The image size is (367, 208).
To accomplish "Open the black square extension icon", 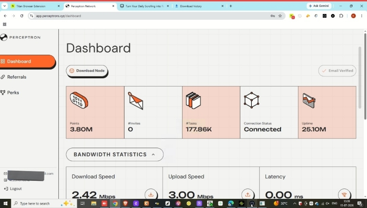I will click(x=325, y=16).
